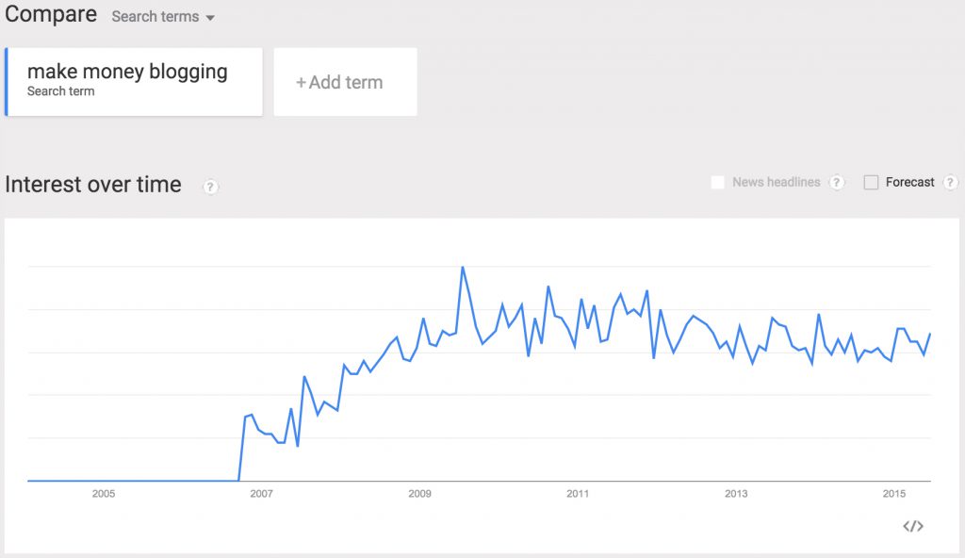Enable the Forecast checkbox
The width and height of the screenshot is (965, 558).
871,182
